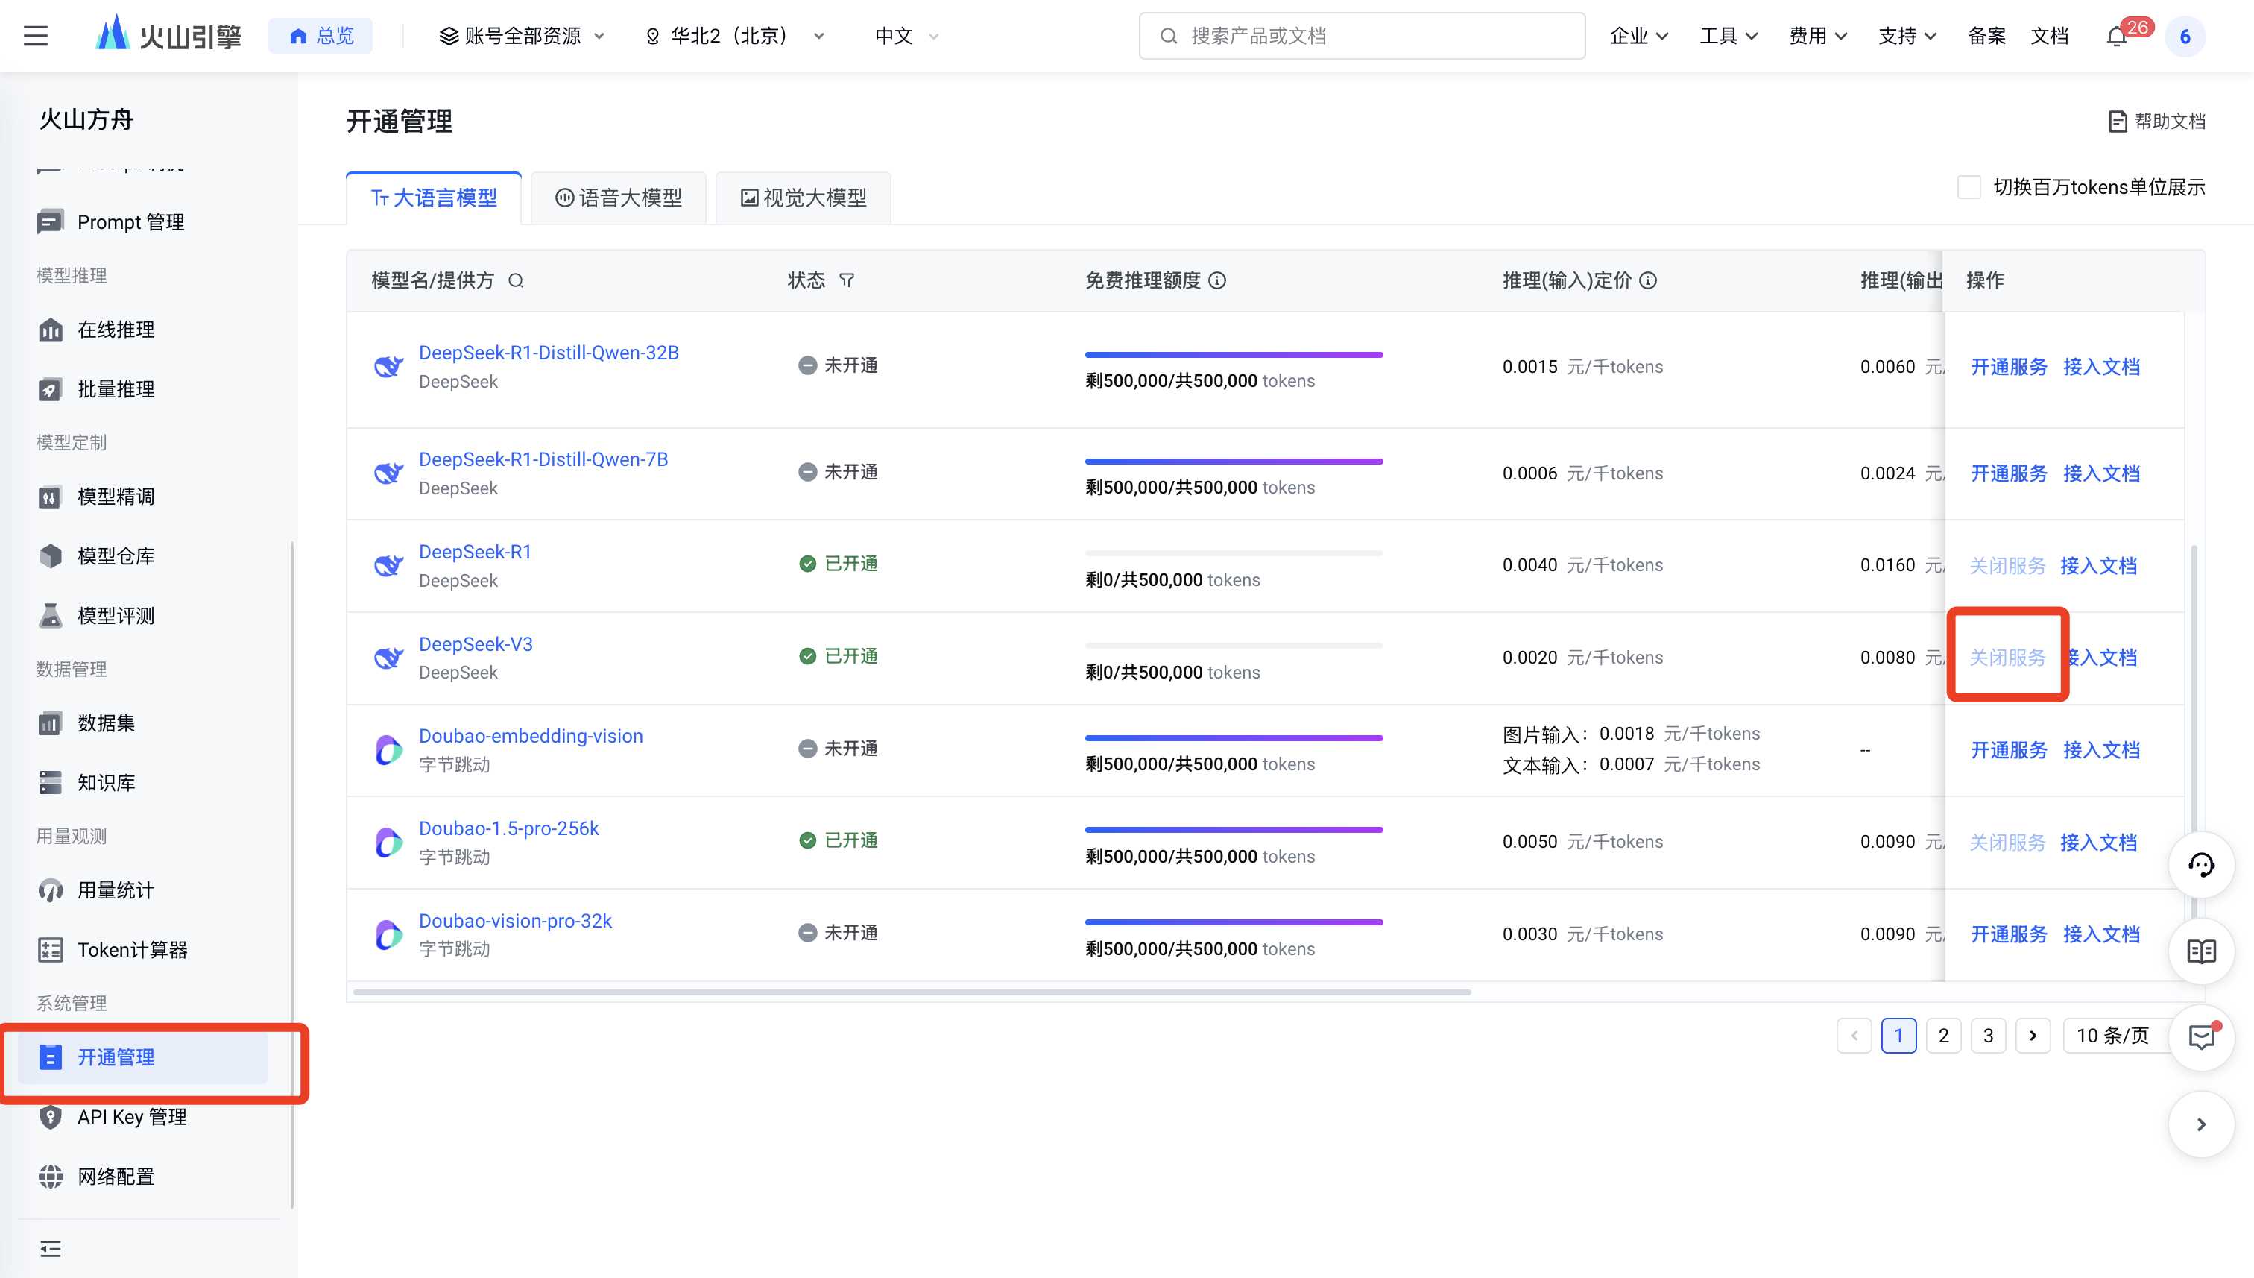The height and width of the screenshot is (1278, 2254).
Task: Click the info icon beside 免费推理额度
Action: point(1217,280)
